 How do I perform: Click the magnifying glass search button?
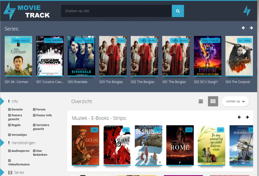178,11
